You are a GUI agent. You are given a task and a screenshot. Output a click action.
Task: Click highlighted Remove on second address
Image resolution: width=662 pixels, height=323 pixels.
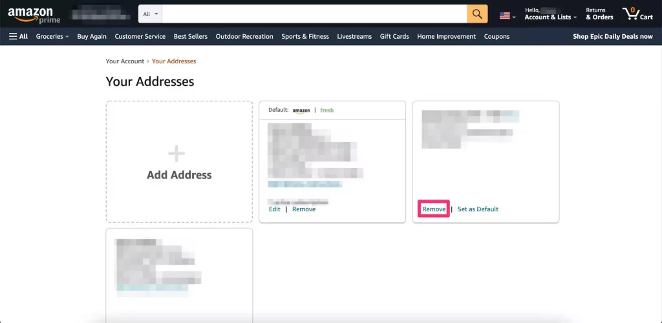[x=434, y=209]
